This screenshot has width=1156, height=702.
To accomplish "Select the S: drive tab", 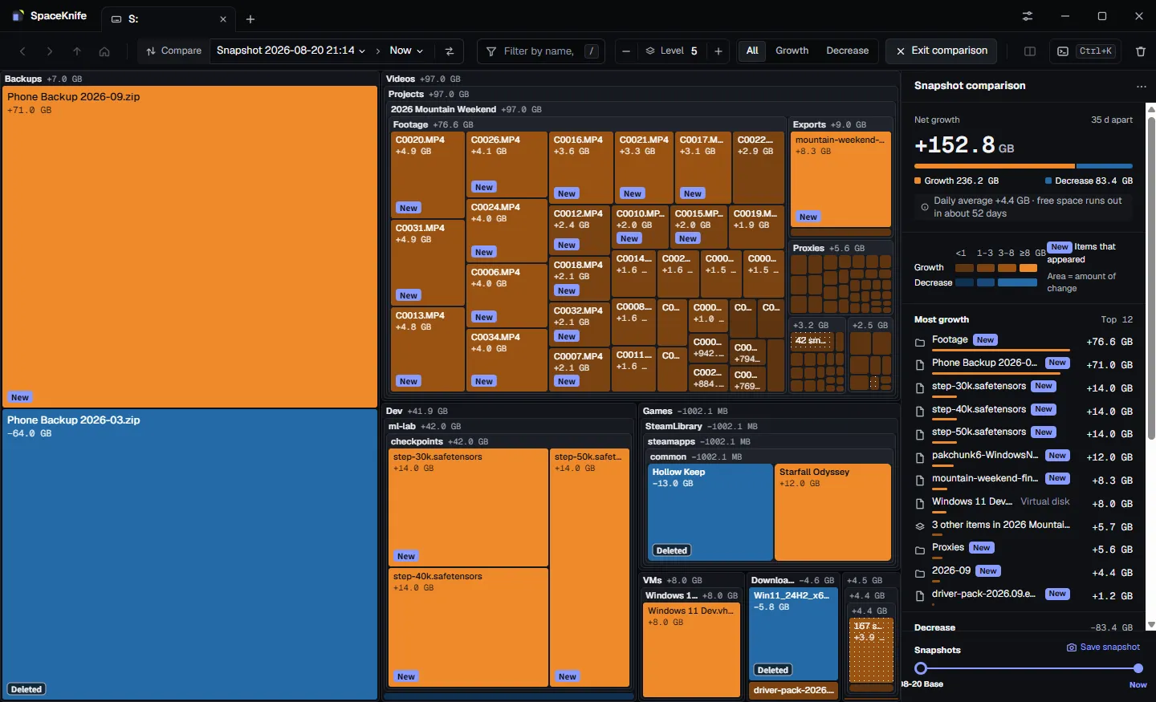I will coord(168,19).
